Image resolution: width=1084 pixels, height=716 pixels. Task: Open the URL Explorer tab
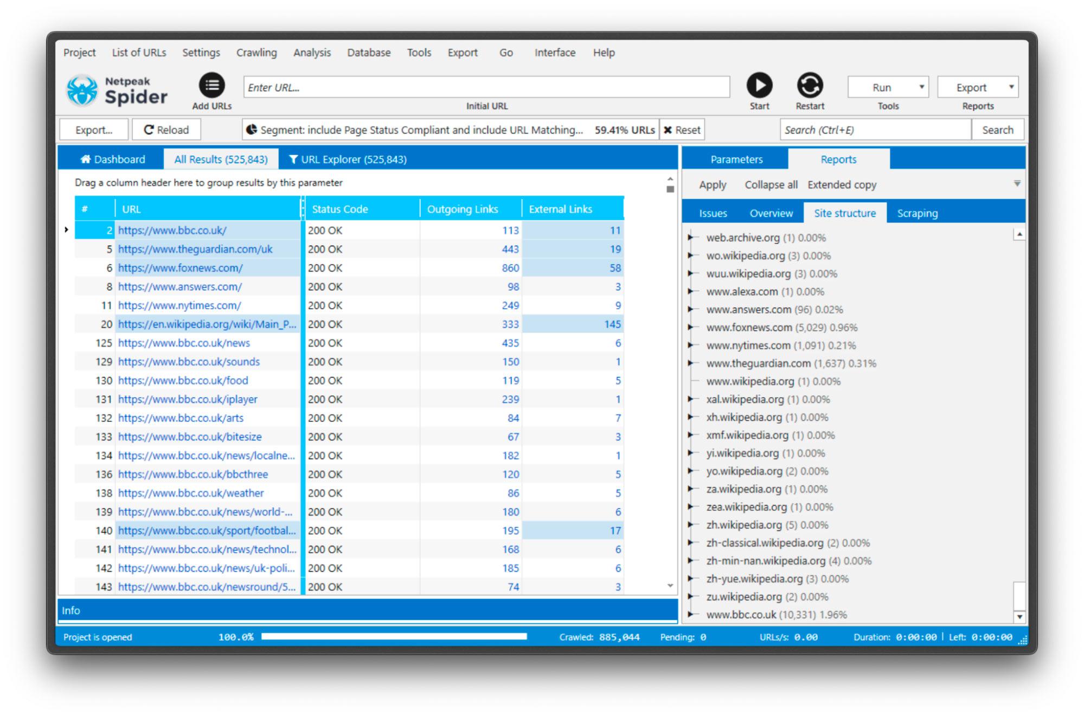348,159
